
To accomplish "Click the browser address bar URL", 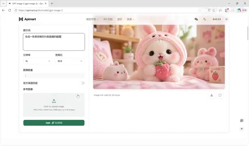I will pyautogui.click(x=41, y=10).
